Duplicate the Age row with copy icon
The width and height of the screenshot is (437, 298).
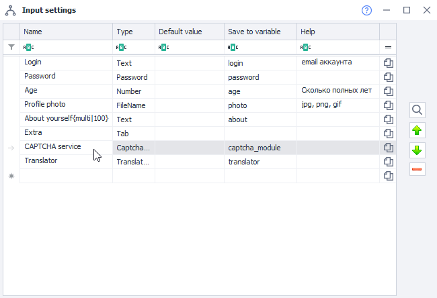tap(388, 91)
